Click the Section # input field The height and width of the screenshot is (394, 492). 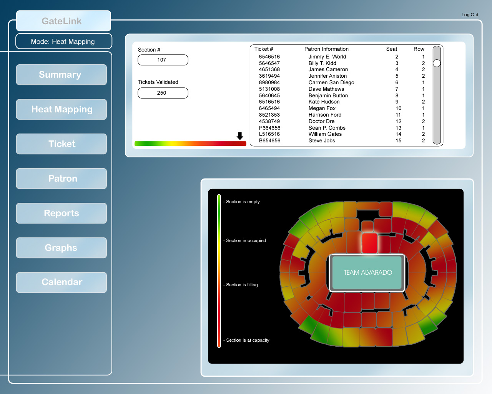click(163, 60)
